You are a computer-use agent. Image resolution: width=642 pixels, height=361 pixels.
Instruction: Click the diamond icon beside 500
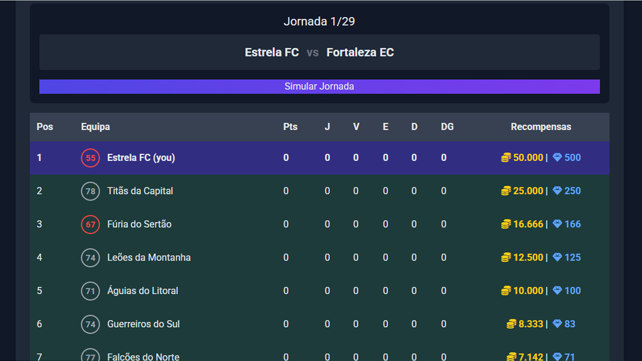click(557, 157)
